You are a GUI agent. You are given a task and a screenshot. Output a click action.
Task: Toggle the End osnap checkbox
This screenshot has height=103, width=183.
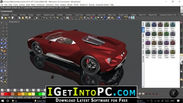[x=2, y=90]
